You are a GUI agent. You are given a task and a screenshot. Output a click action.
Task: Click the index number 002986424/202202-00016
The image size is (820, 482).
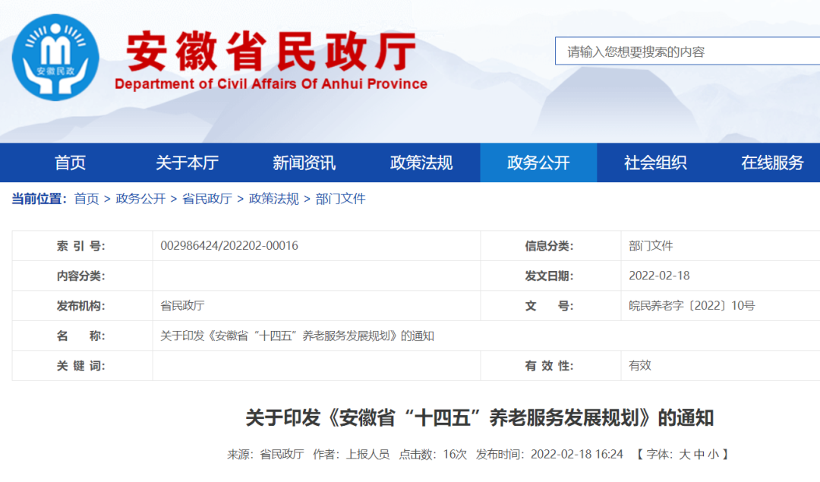point(229,246)
